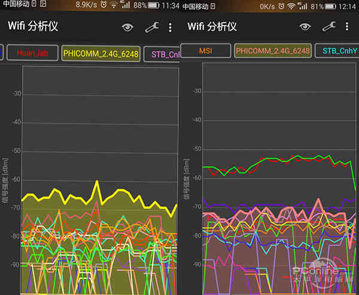Tap the alarm clock icon in right status bar

coord(281,6)
